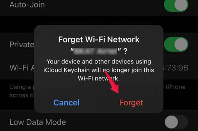The height and width of the screenshot is (131, 198).
Task: Tap the iCloud Keychain warning message
Action: (99, 70)
